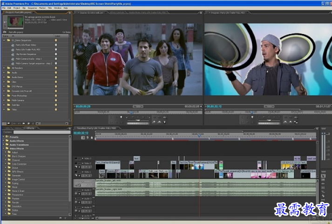
Task: Click play button beside project preview thumbnail
Action: [x=5, y=26]
